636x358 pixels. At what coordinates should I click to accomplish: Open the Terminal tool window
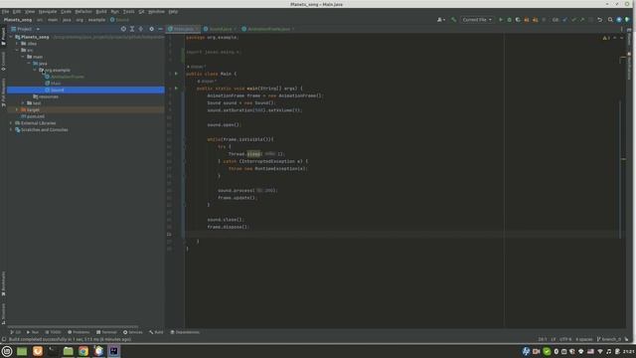click(106, 332)
